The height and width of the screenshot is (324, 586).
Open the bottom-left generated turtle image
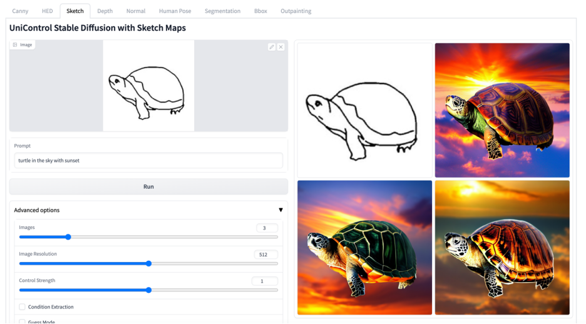[364, 248]
